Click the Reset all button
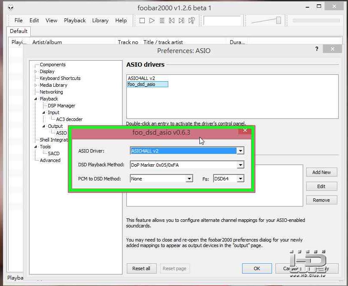 click(141, 268)
